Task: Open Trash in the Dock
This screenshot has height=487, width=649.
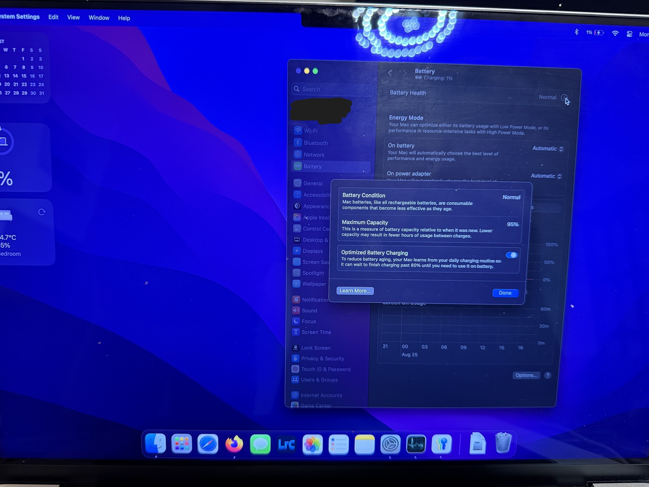Action: coord(503,442)
